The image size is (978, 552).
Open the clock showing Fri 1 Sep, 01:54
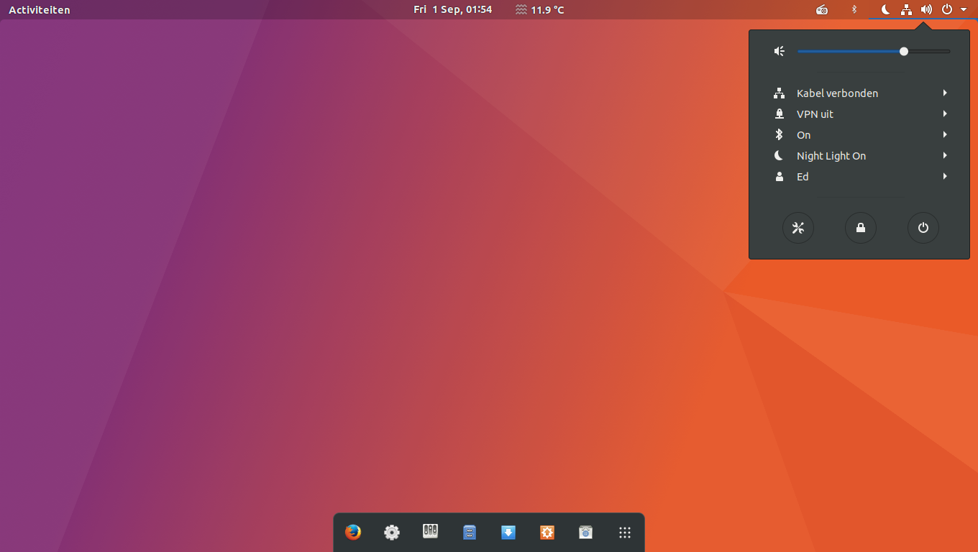453,9
